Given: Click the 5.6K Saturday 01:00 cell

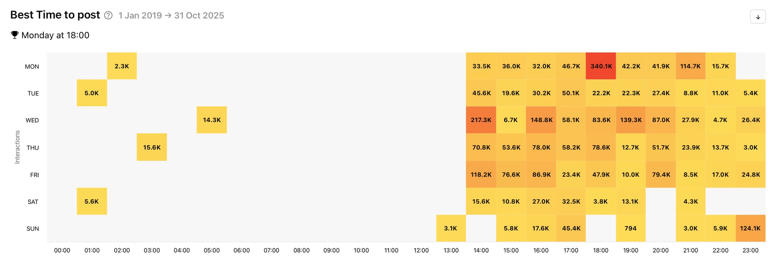Looking at the screenshot, I should pos(92,201).
